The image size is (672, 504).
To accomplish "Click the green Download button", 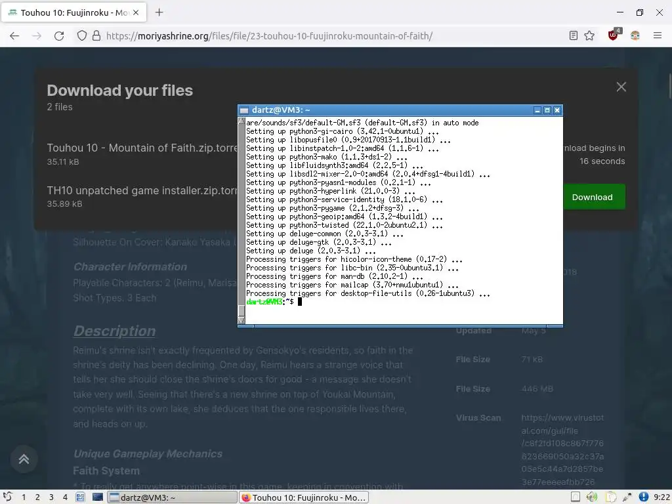I will coord(593,197).
